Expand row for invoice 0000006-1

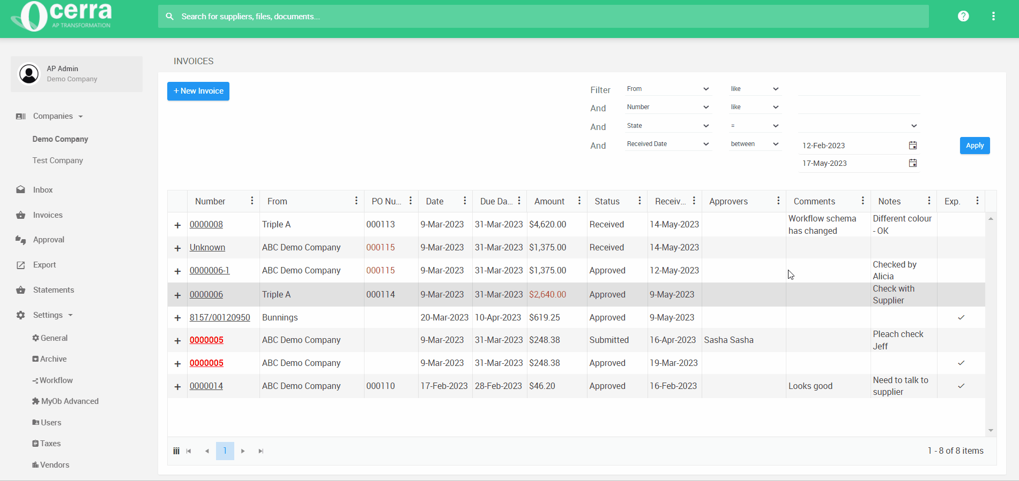pos(177,271)
